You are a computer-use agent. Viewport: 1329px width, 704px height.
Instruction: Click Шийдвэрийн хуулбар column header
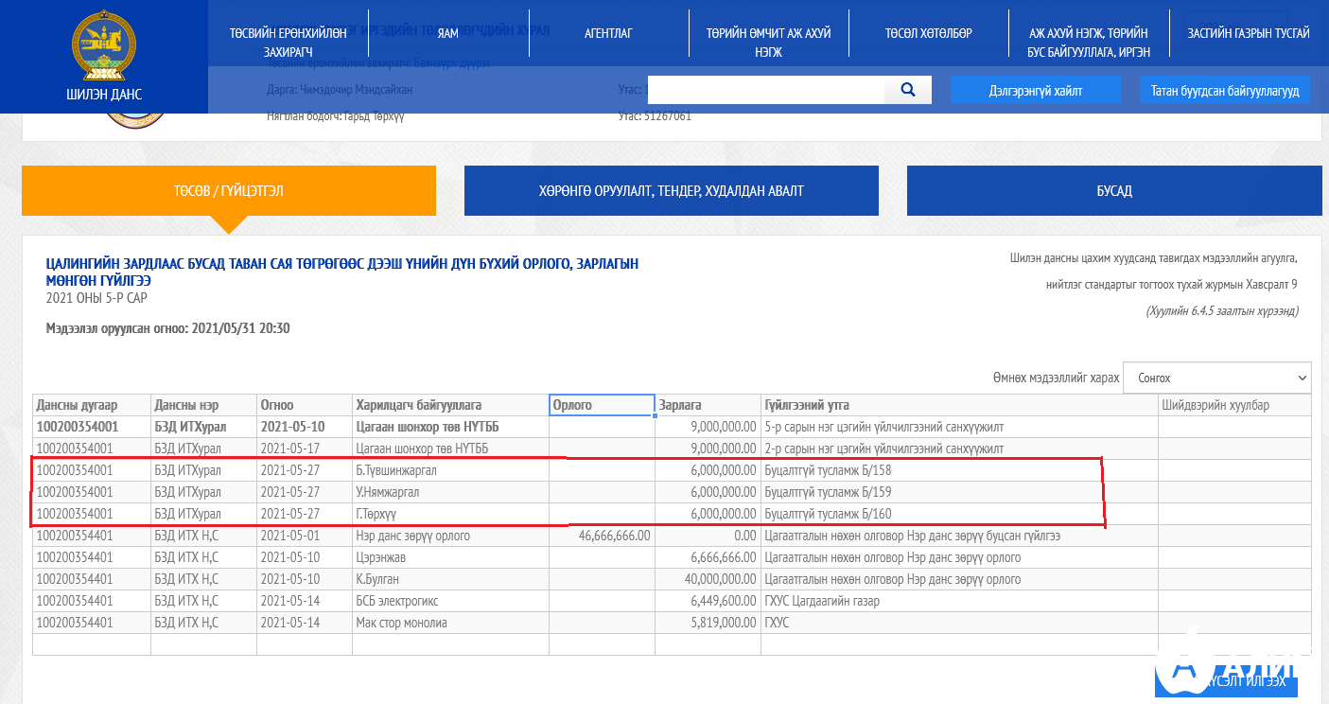tap(1234, 405)
